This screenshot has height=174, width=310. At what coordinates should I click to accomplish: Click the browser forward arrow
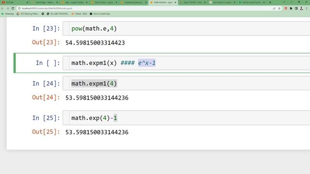click(8, 9)
